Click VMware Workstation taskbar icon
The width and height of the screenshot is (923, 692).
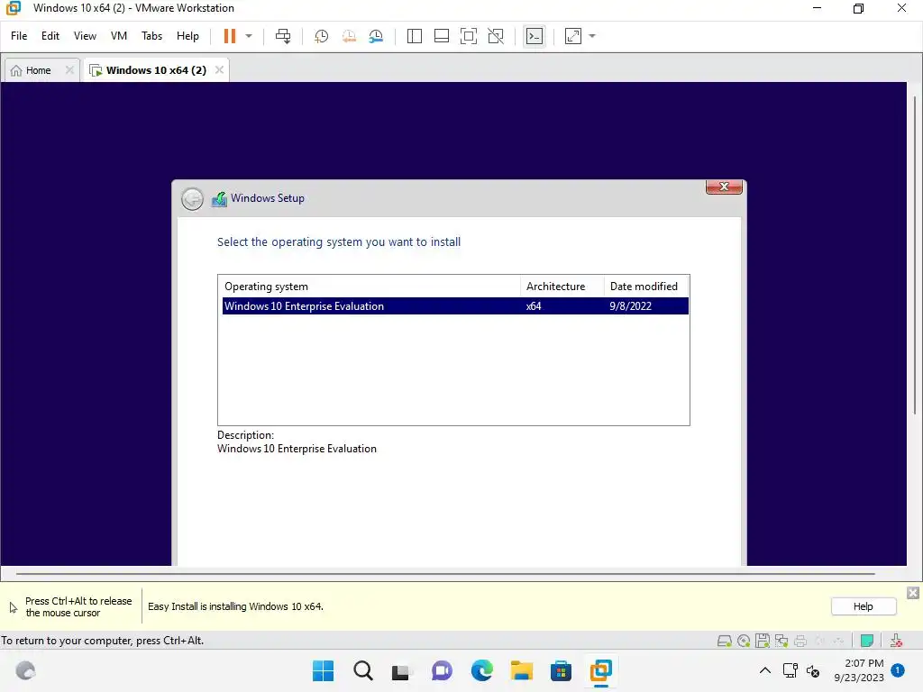(x=601, y=670)
